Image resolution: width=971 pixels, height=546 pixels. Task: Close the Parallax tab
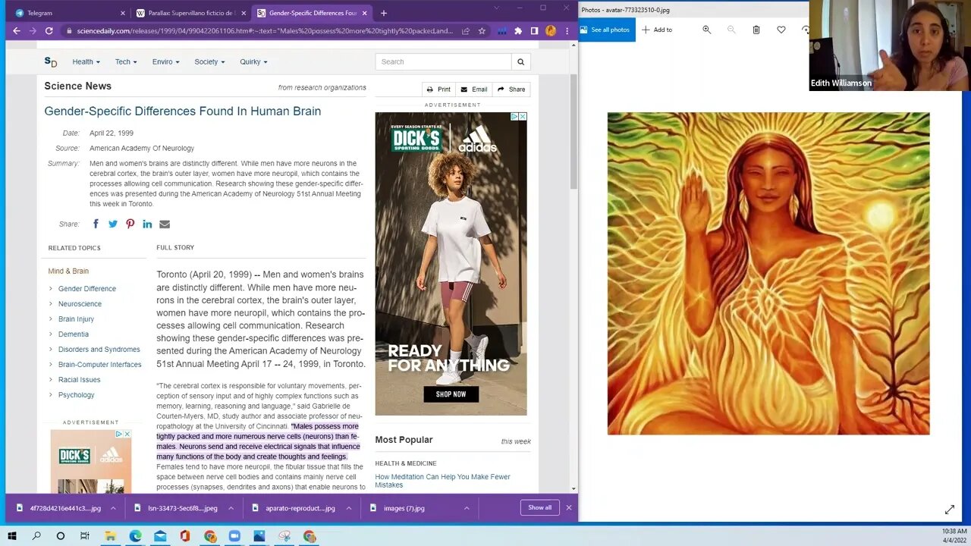pyautogui.click(x=244, y=13)
